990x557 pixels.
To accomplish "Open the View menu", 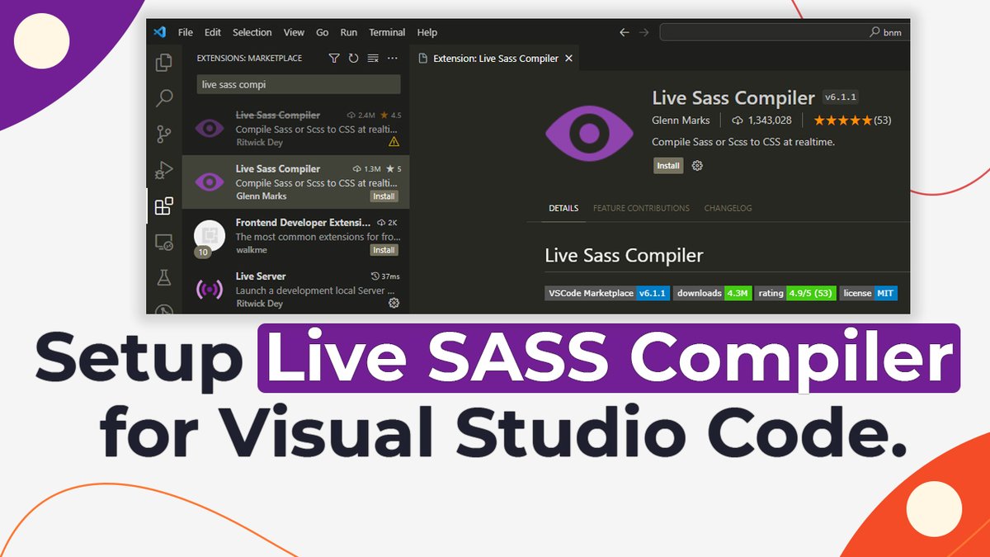I will point(294,32).
